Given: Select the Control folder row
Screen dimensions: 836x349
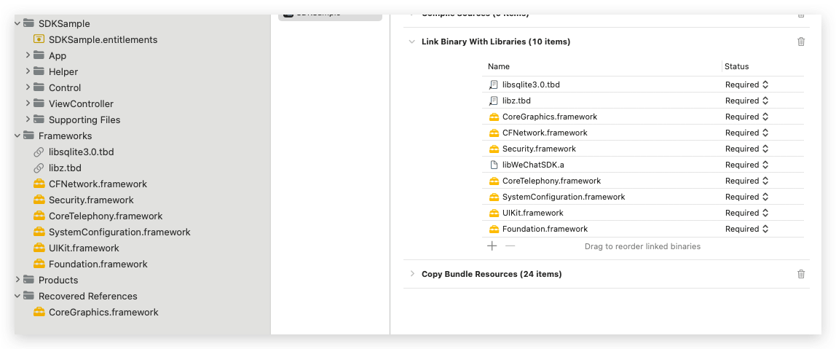Looking at the screenshot, I should [x=142, y=87].
